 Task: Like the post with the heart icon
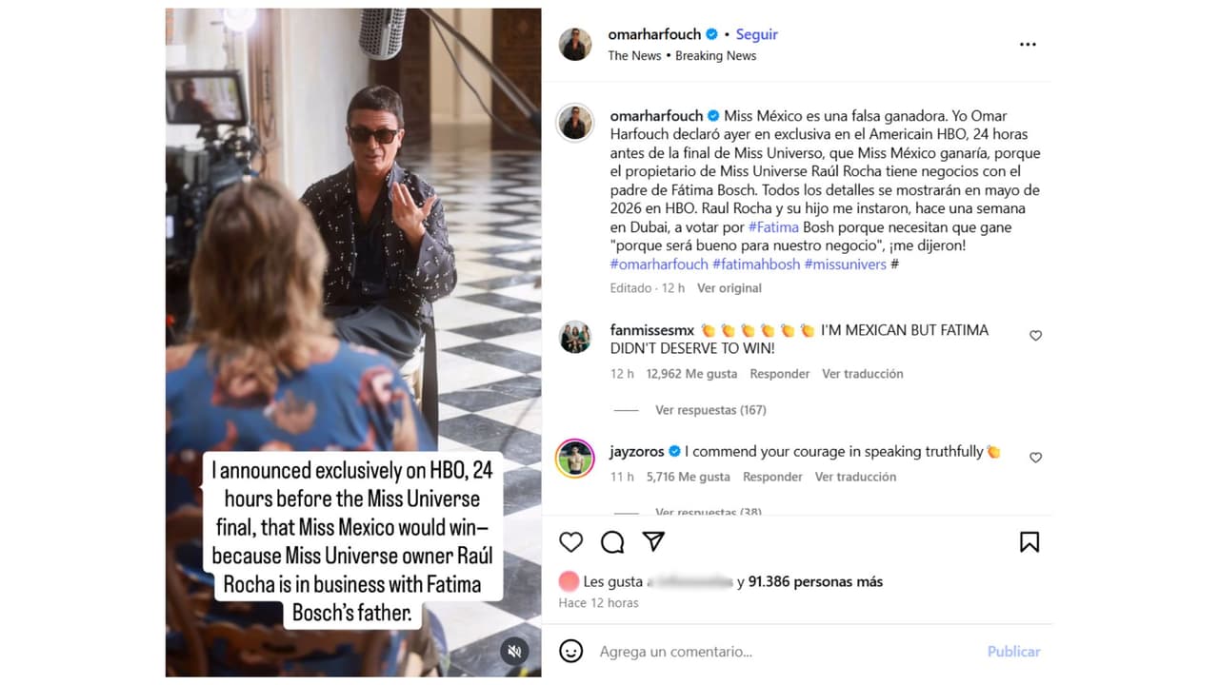[x=570, y=541]
